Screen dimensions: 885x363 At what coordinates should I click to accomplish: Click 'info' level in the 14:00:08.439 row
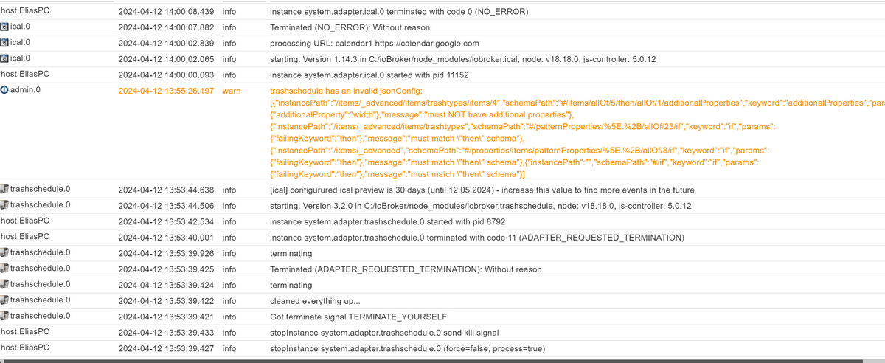coord(229,12)
